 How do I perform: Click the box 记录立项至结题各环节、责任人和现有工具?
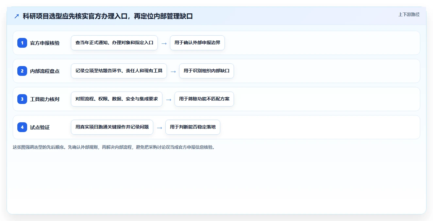pyautogui.click(x=119, y=71)
